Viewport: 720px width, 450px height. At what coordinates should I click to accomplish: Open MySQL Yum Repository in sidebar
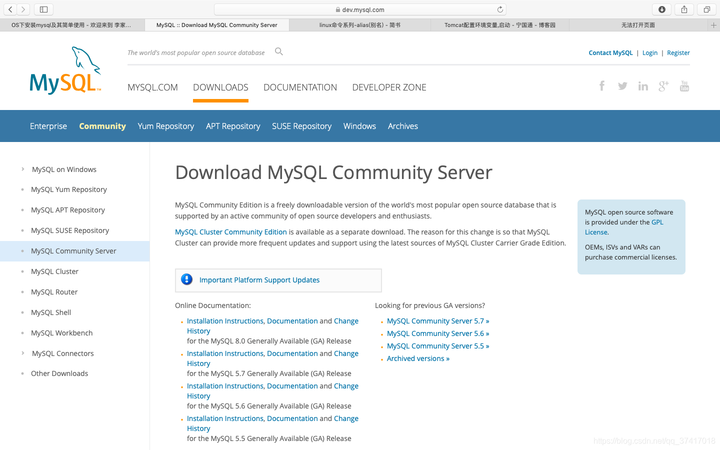[x=69, y=189]
